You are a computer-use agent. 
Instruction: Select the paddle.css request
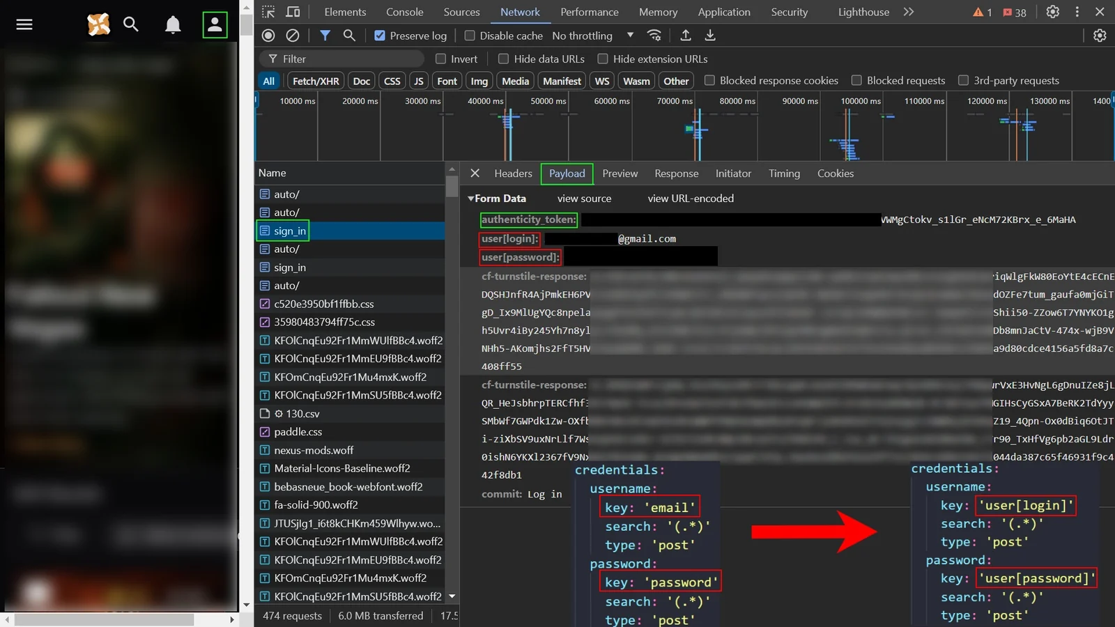coord(351,432)
